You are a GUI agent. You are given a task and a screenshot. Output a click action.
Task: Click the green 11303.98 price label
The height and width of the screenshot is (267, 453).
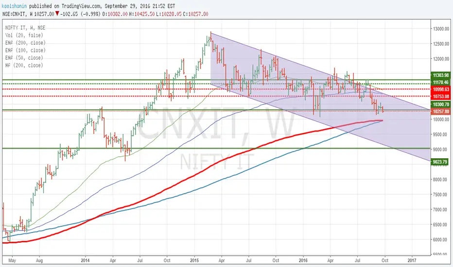click(x=440, y=75)
